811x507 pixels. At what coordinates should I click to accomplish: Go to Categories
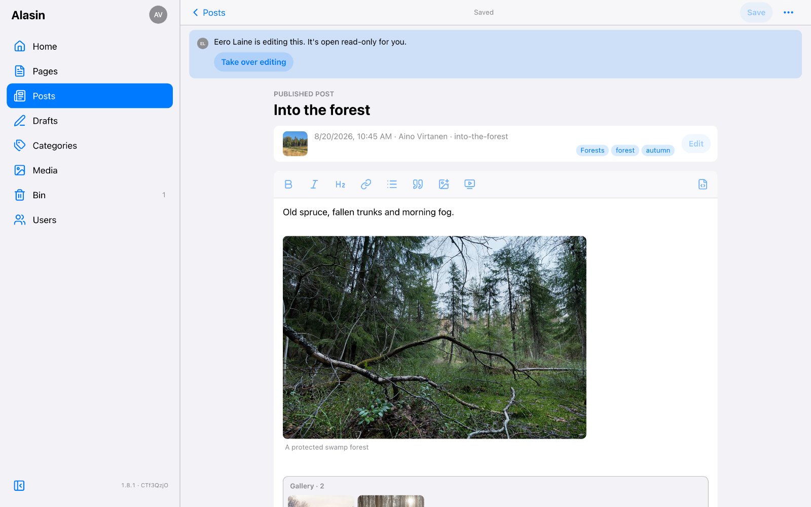pos(90,146)
